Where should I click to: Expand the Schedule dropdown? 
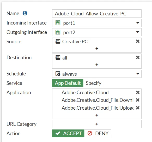[97, 74]
